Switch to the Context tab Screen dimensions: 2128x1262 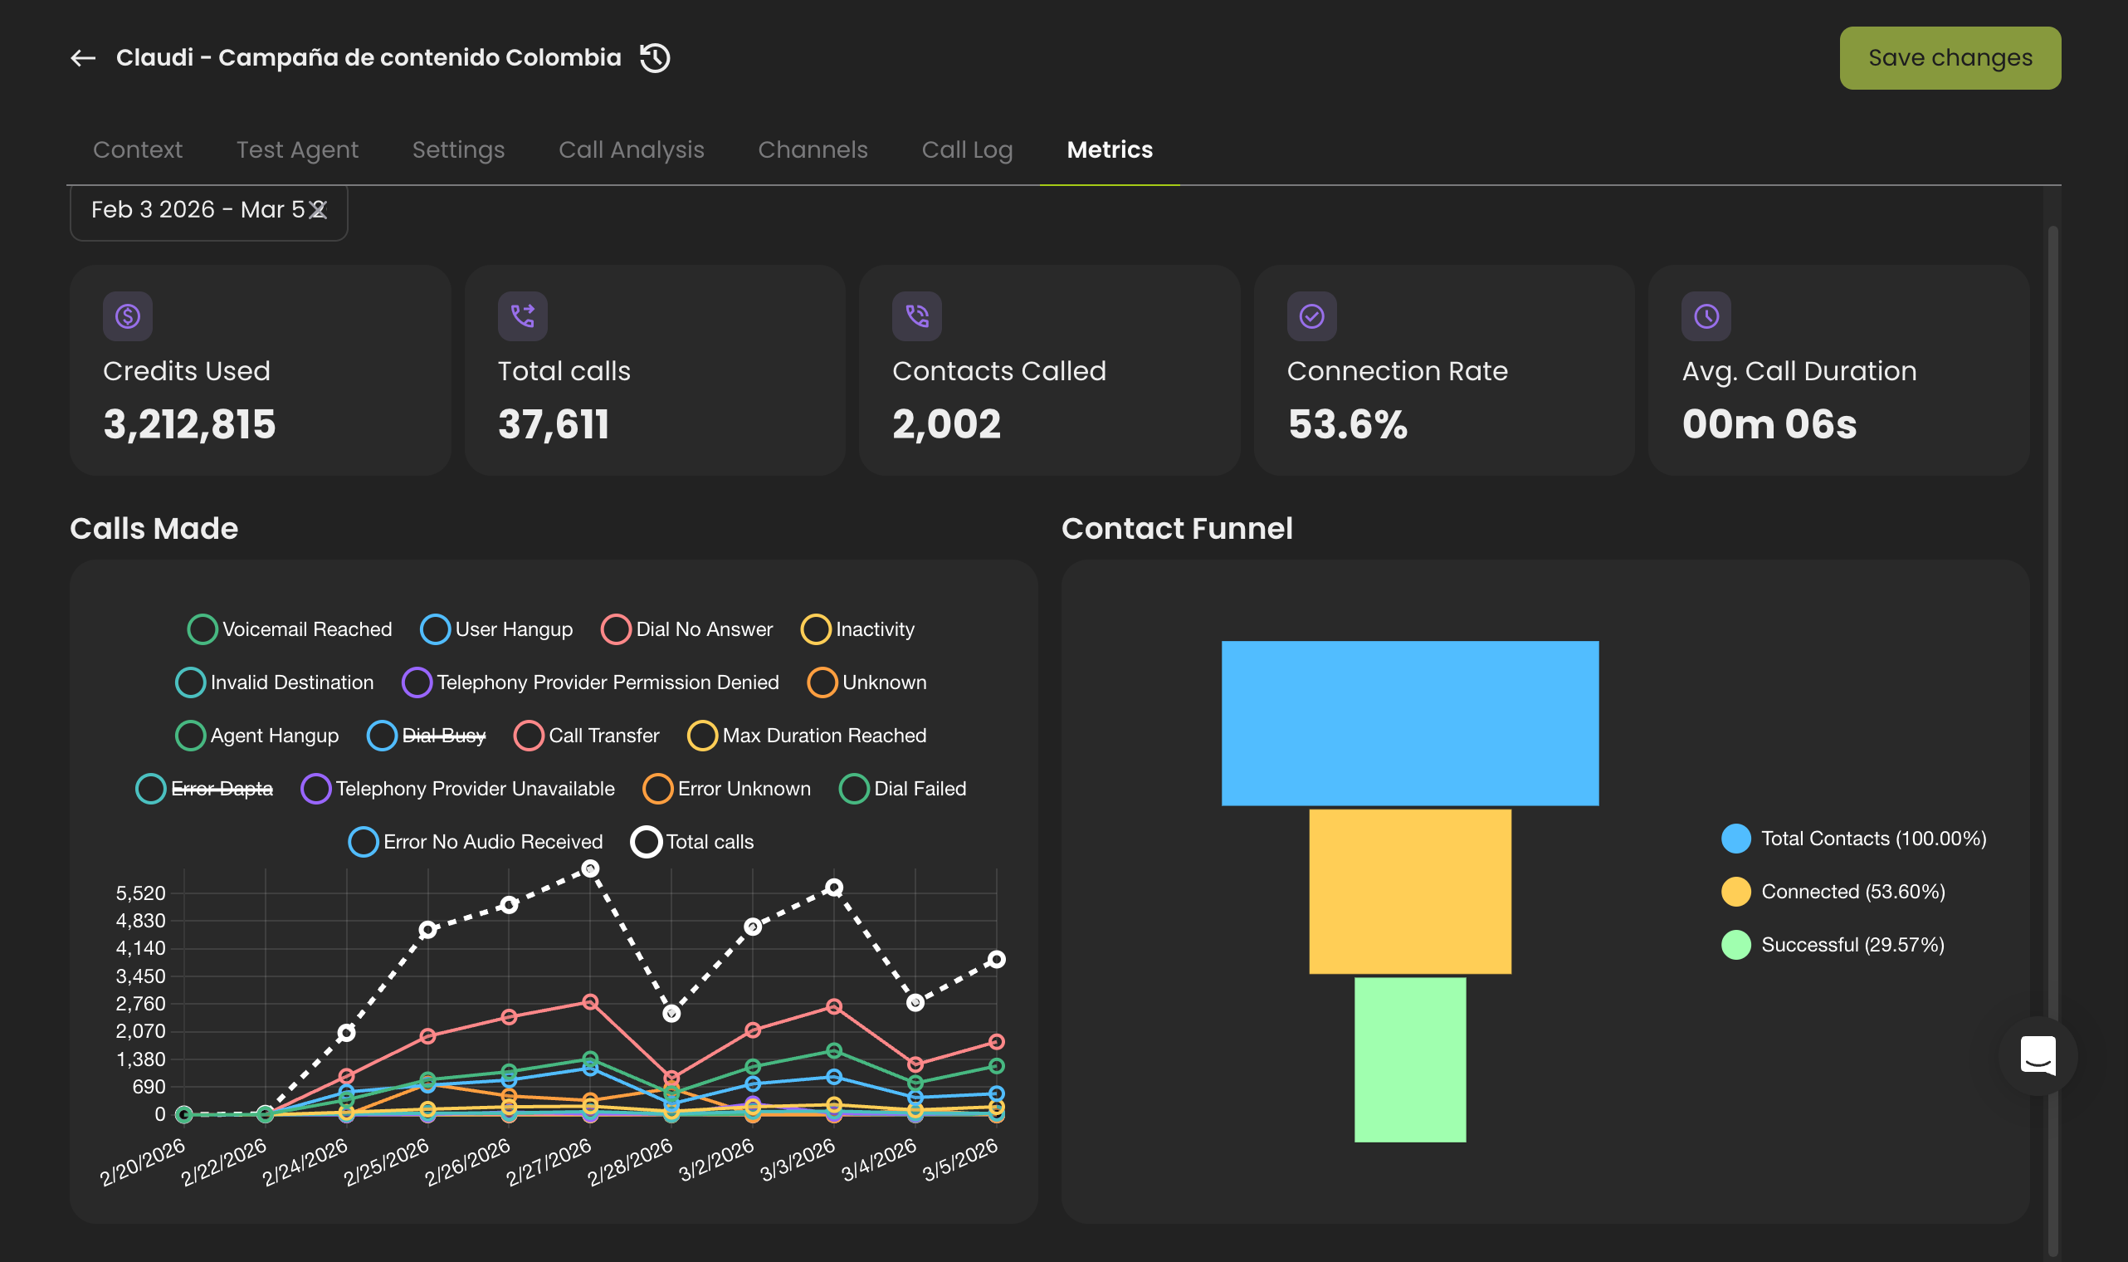[x=137, y=149]
